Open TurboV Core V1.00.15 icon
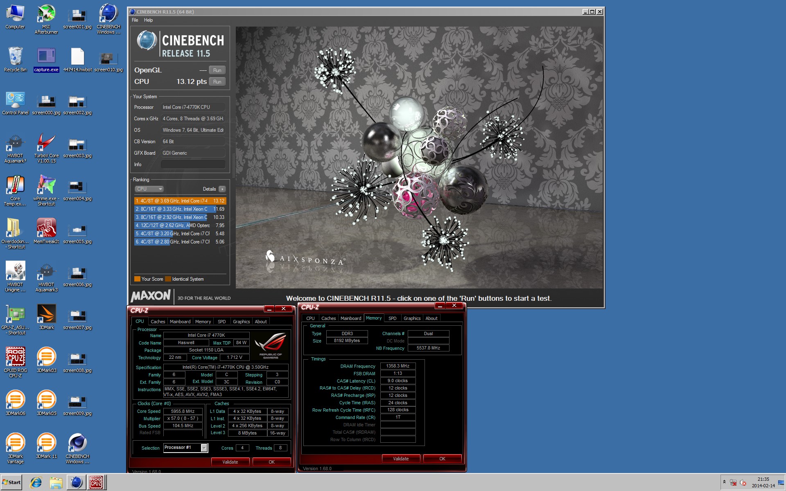Viewport: 786px width, 491px height. (46, 149)
